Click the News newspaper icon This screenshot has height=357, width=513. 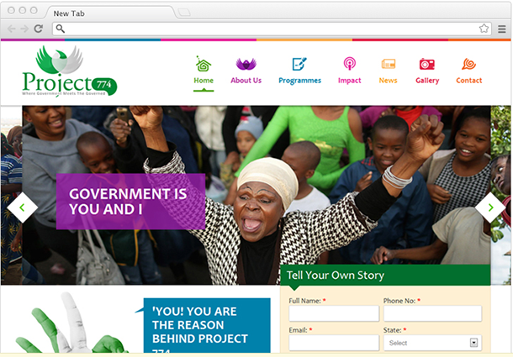click(389, 64)
